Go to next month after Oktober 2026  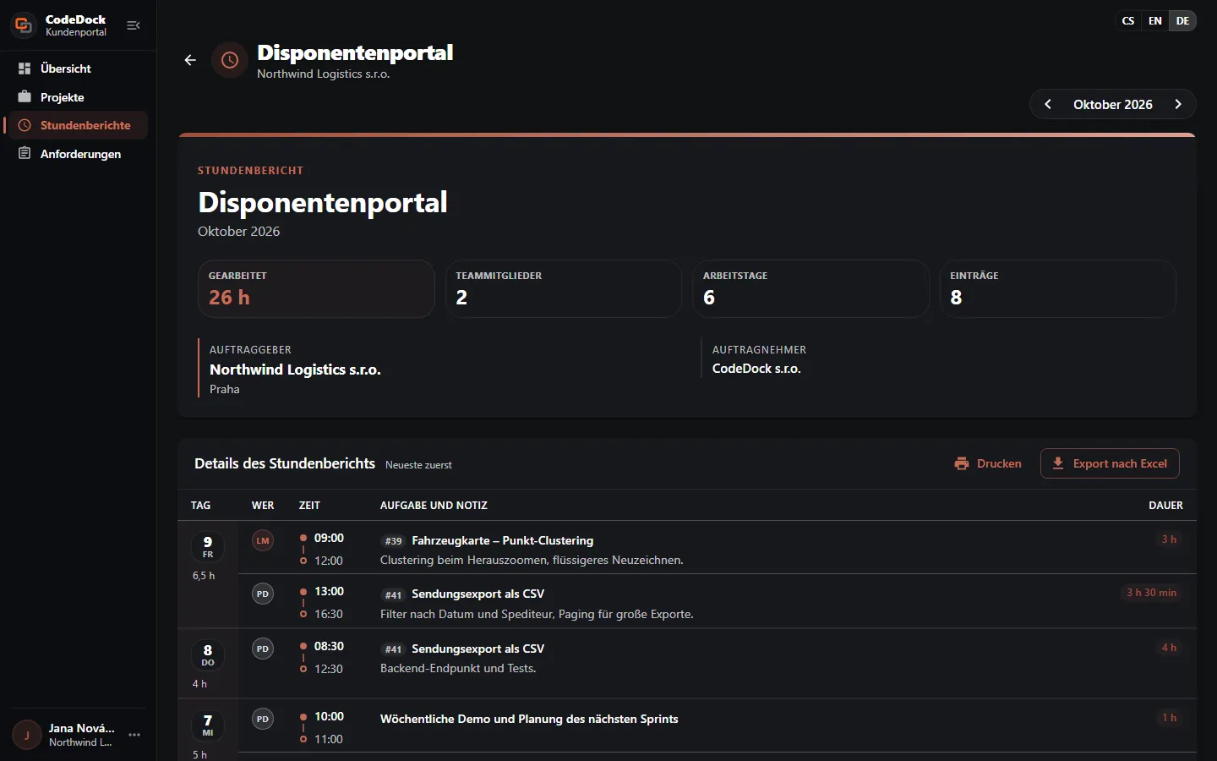point(1178,104)
